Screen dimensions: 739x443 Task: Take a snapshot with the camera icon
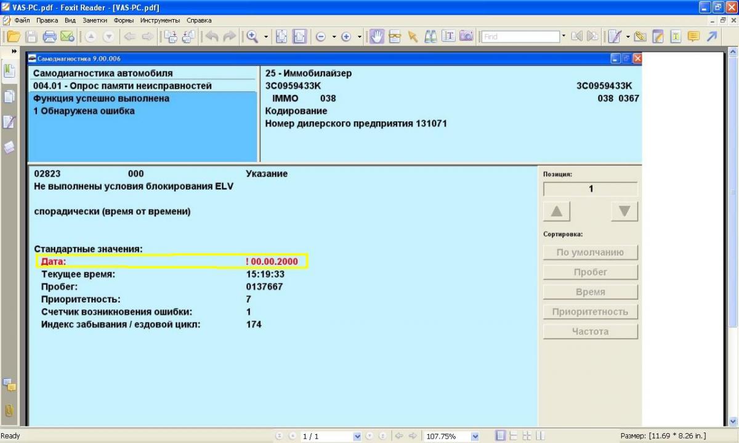click(466, 36)
